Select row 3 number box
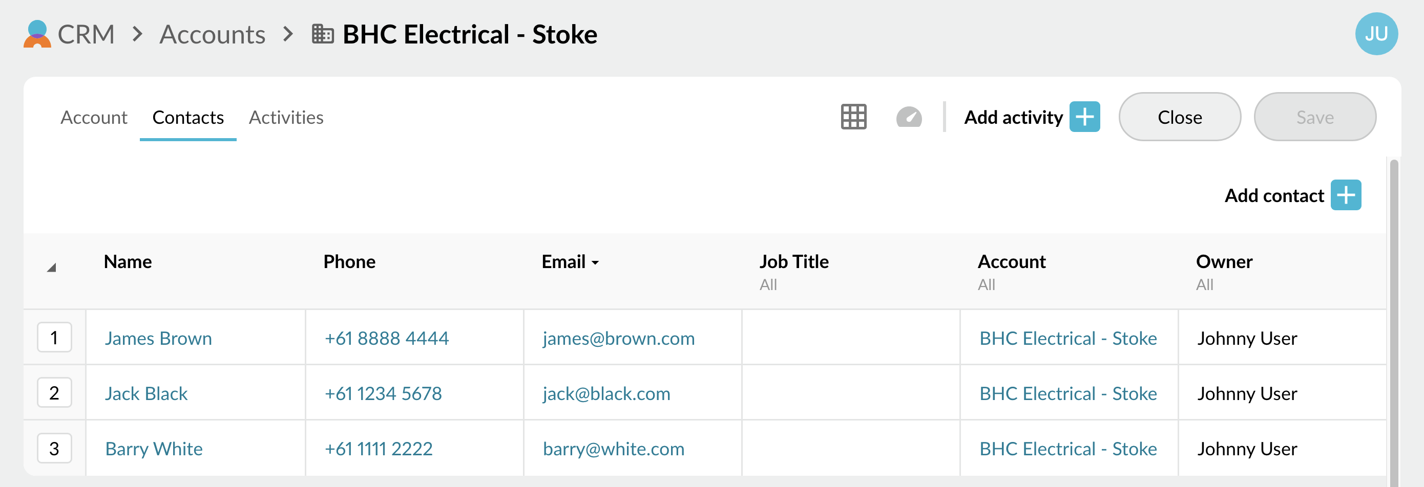 pos(54,448)
